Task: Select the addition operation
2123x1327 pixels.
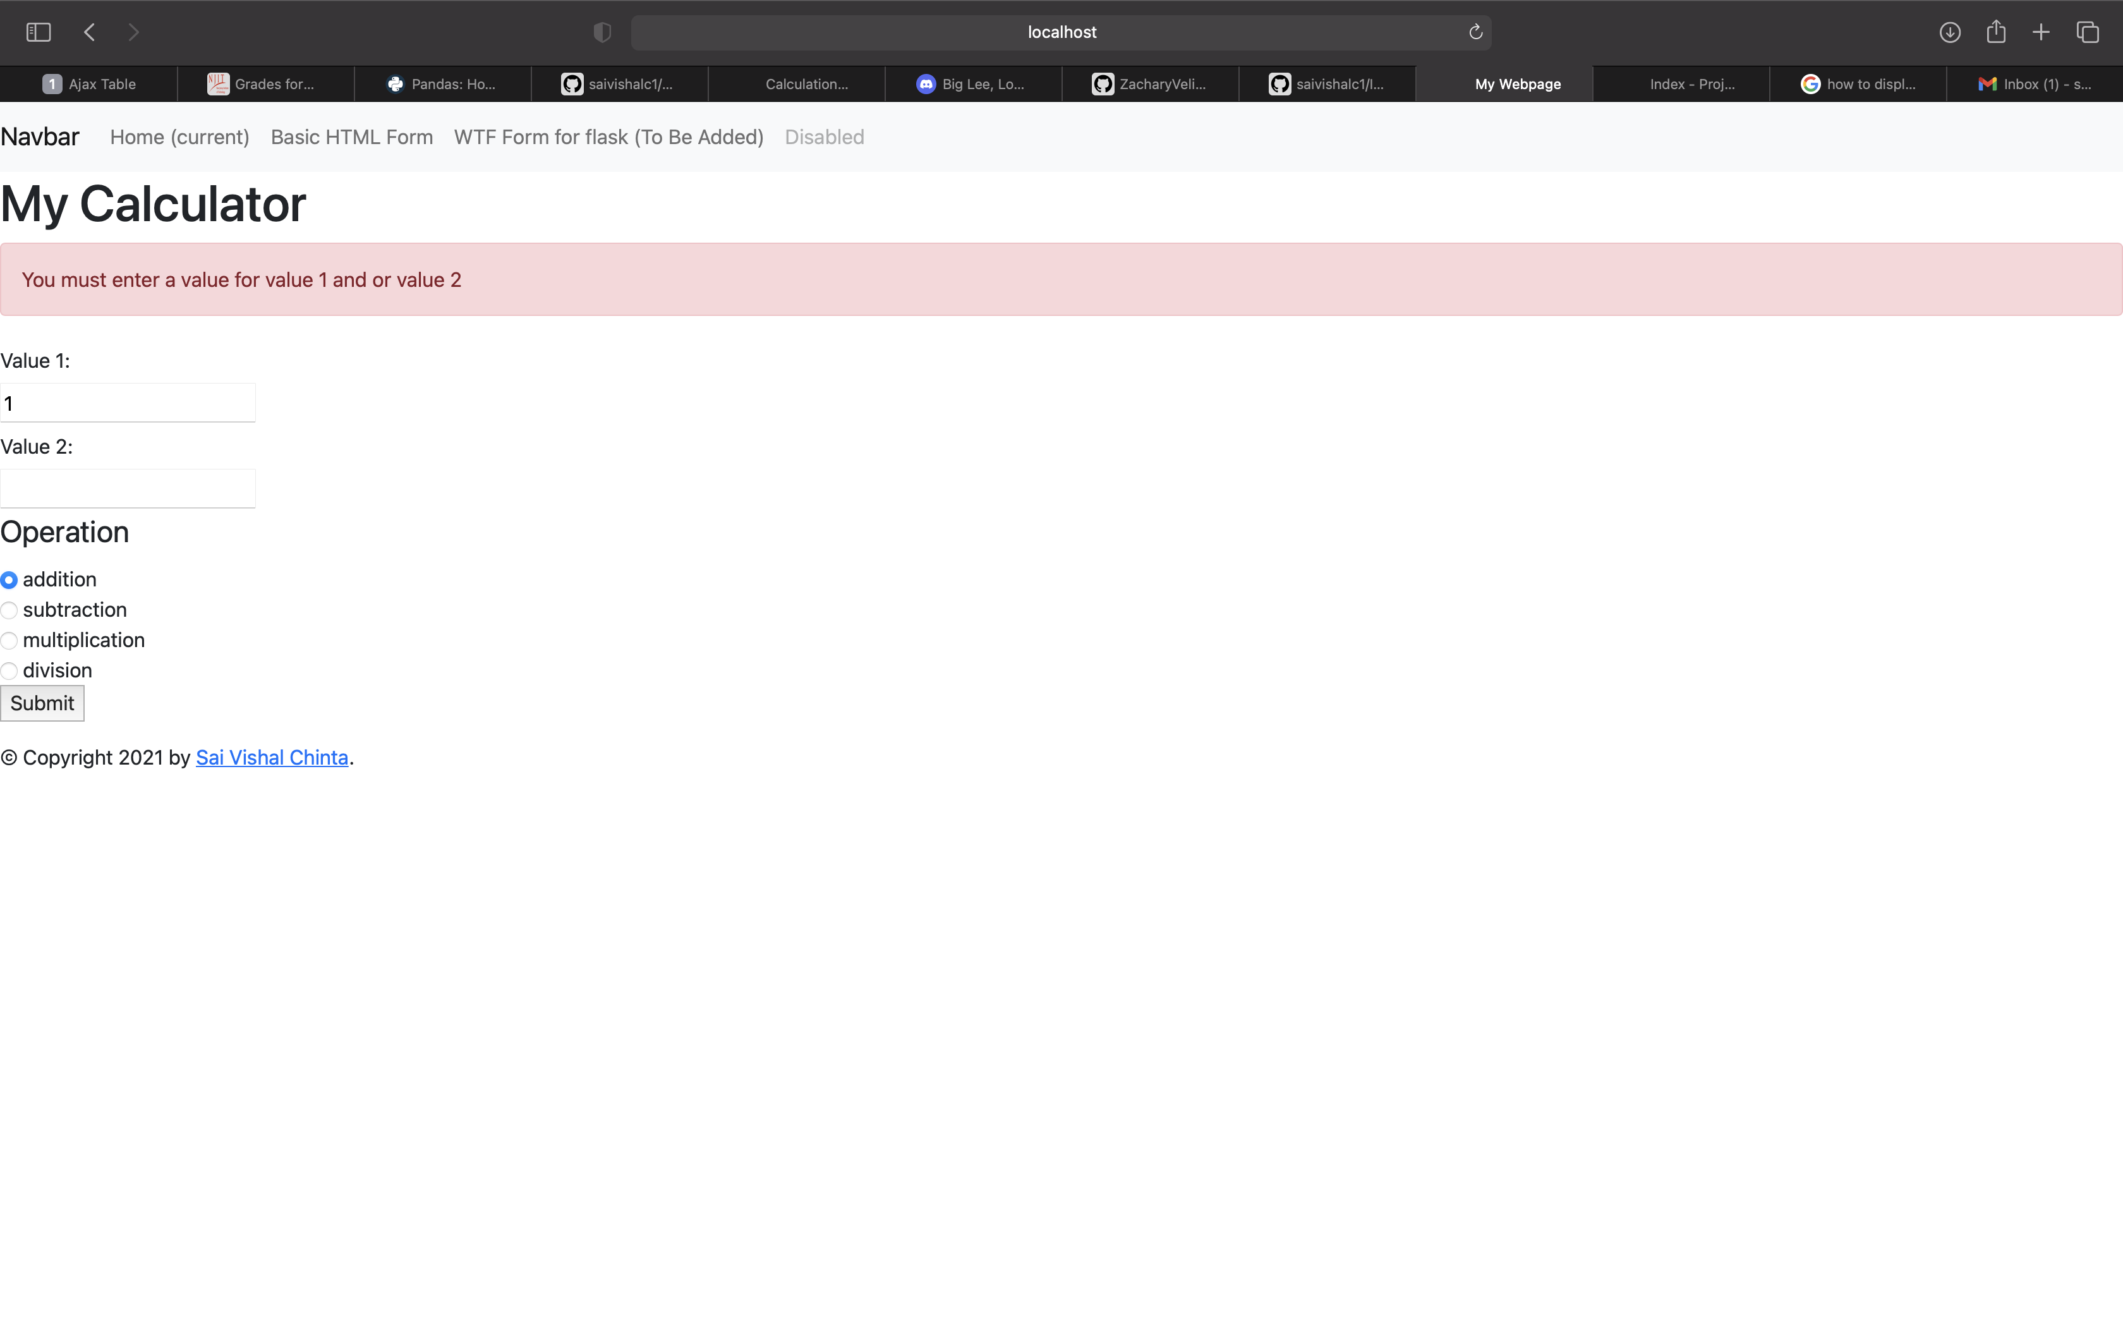Action: [x=9, y=580]
